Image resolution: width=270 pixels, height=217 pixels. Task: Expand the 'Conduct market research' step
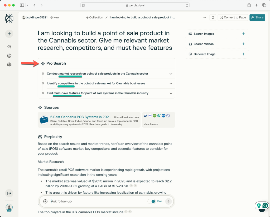pos(171,74)
